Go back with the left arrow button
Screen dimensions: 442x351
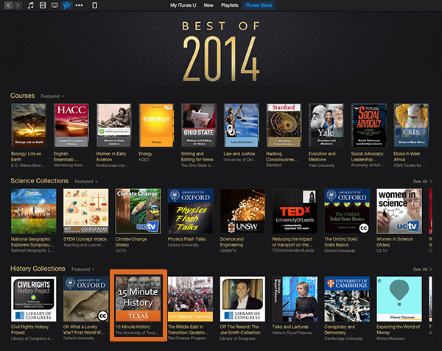coord(9,5)
